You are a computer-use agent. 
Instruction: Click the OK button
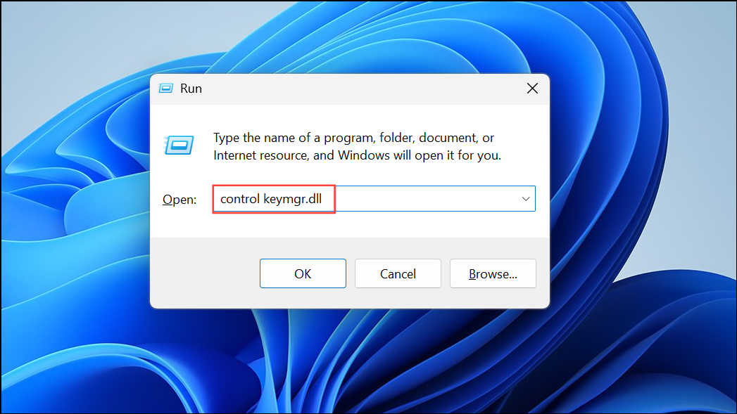tap(303, 273)
